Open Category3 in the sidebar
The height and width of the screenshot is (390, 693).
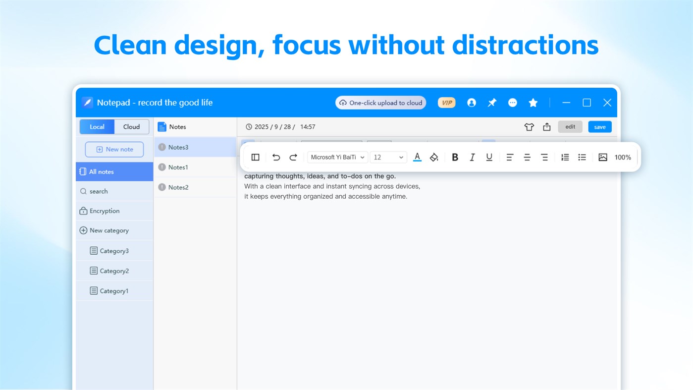(x=114, y=251)
